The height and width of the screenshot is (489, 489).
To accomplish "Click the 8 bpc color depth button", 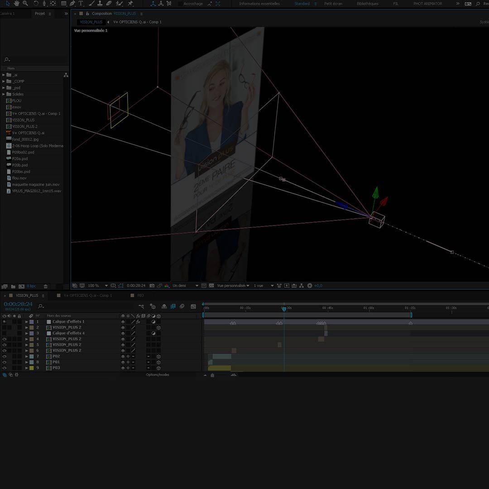I will (31, 286).
